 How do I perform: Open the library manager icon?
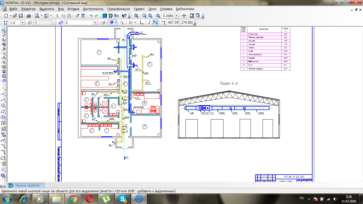[x=104, y=16]
